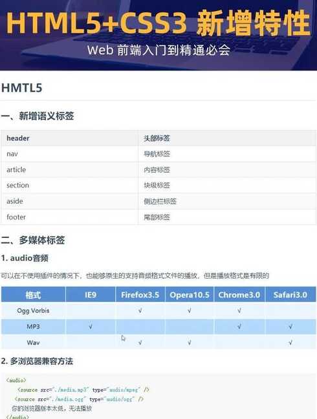This screenshot has width=317, height=419.
Task: Click Ogg Vorbis checkmark under Opera10.5
Action: pos(190,310)
